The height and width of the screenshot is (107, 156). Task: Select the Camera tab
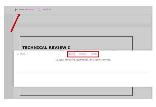(x=94, y=54)
